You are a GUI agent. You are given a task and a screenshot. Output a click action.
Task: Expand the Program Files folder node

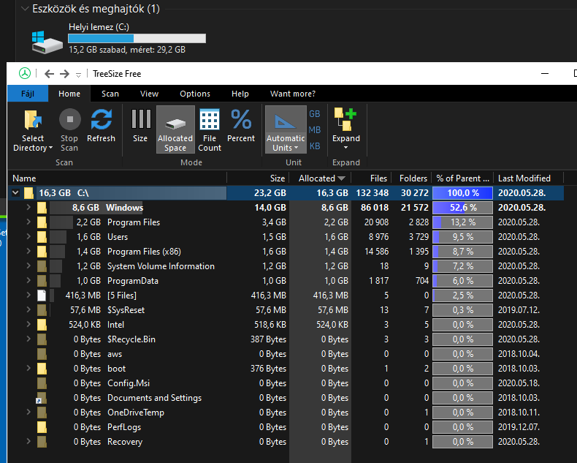[28, 222]
